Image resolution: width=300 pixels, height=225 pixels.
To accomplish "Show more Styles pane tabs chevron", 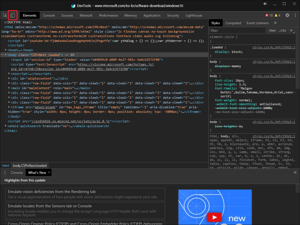I will pyautogui.click(x=275, y=23).
